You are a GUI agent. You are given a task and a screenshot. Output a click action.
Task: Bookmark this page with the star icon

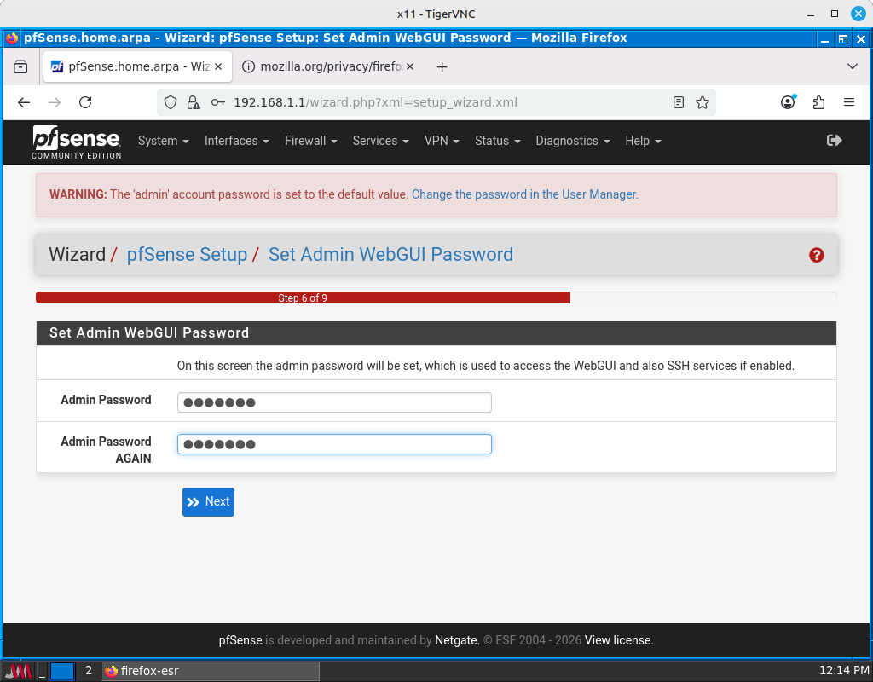click(x=702, y=102)
